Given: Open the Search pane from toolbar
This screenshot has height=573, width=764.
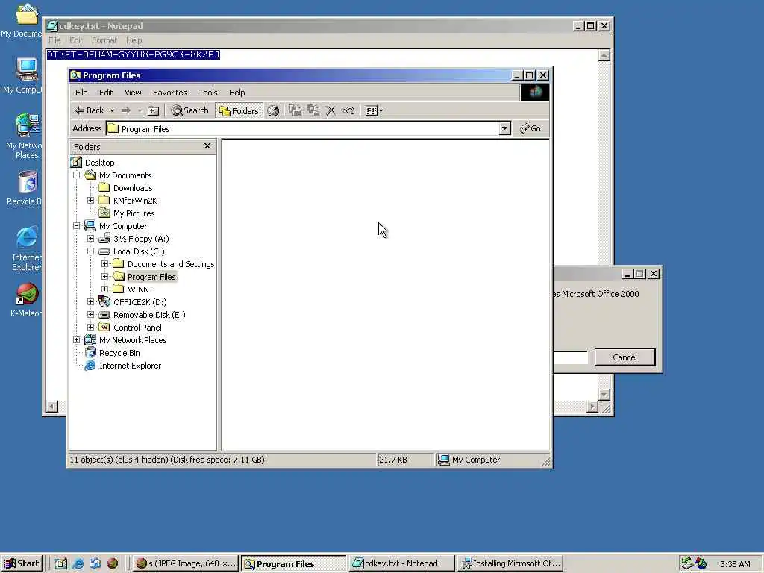Looking at the screenshot, I should click(x=190, y=110).
